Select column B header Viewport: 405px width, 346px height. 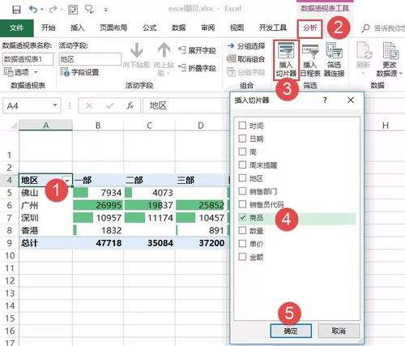click(98, 126)
